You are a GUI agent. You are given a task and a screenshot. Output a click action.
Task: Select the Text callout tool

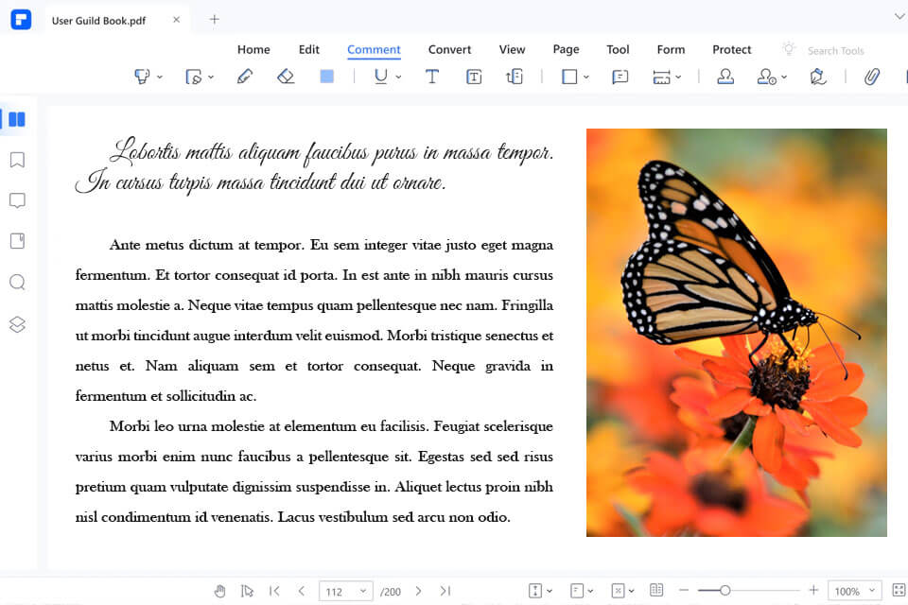point(515,77)
